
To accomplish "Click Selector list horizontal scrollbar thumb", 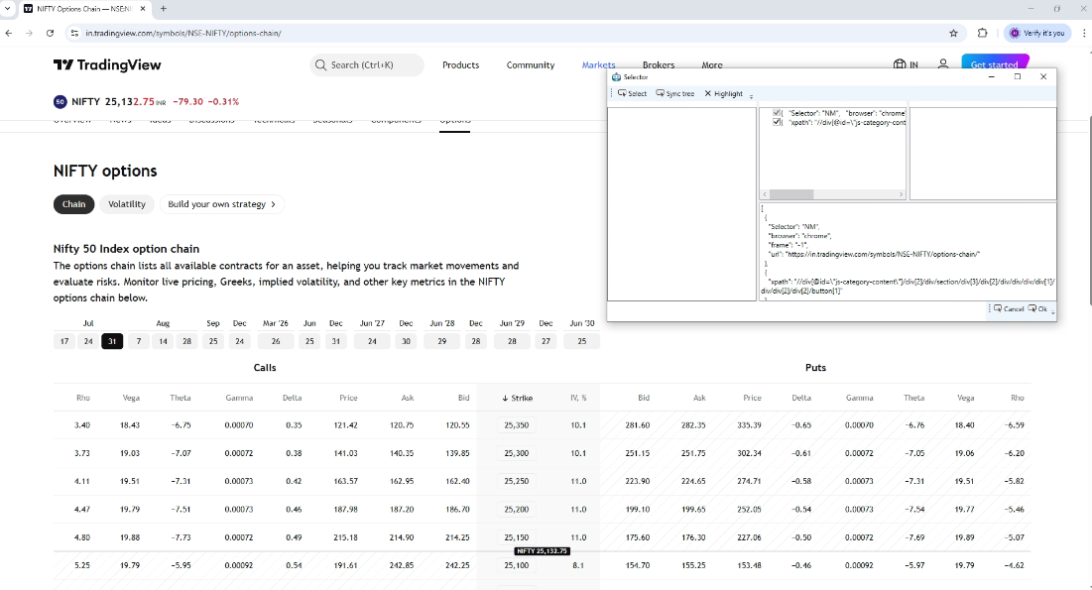I will click(x=791, y=194).
